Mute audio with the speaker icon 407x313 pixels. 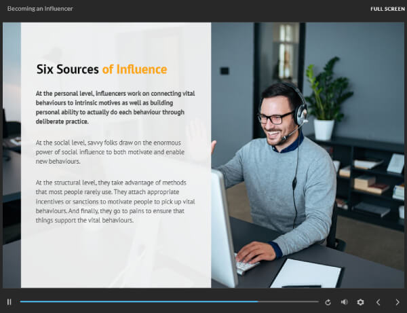click(x=344, y=302)
